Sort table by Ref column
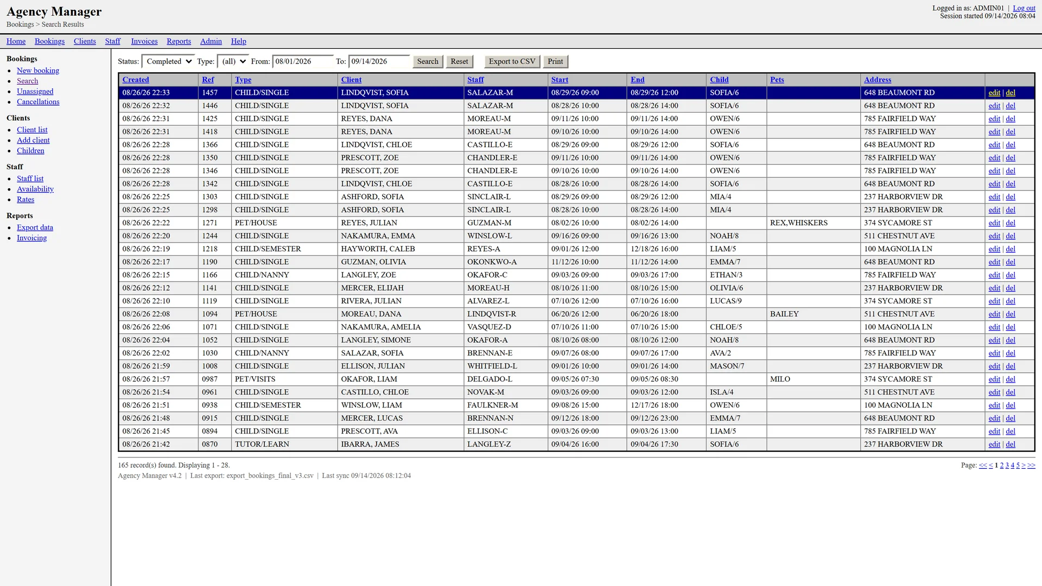The height and width of the screenshot is (586, 1042). (x=208, y=79)
